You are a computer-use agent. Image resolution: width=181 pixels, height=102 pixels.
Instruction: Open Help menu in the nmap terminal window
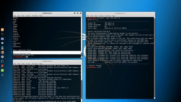(40, 64)
